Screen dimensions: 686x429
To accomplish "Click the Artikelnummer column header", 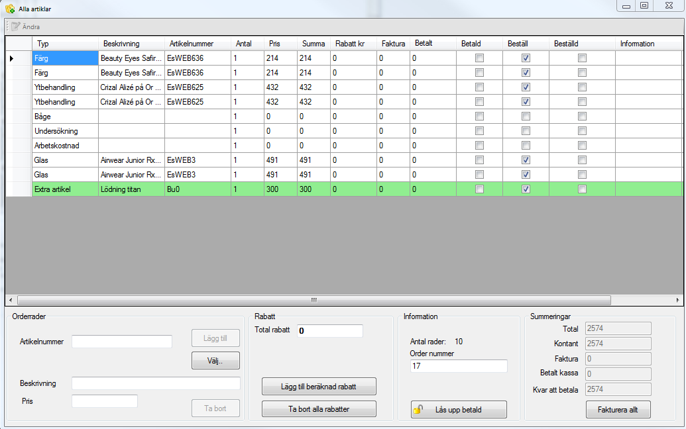I will [x=198, y=44].
